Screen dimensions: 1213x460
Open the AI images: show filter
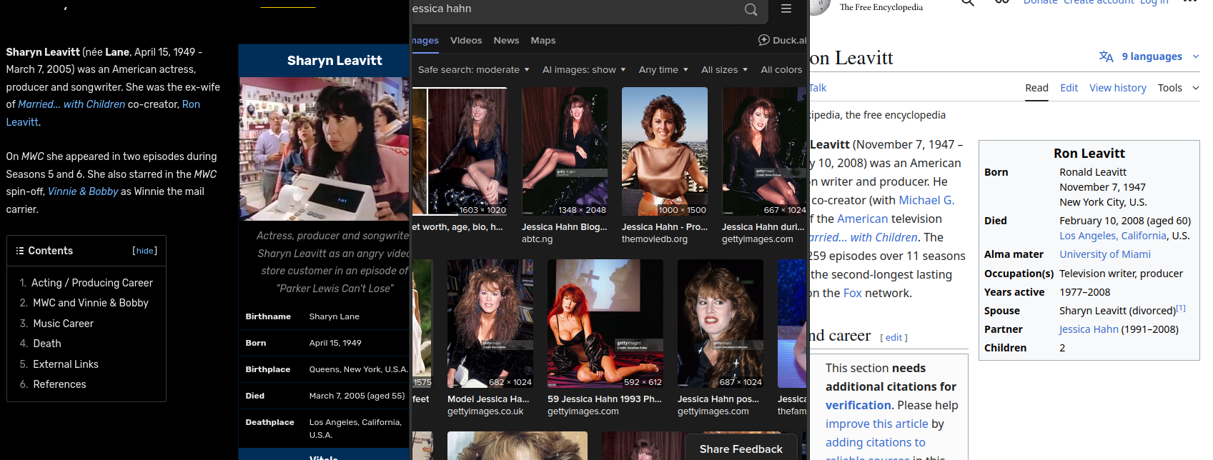click(x=583, y=69)
